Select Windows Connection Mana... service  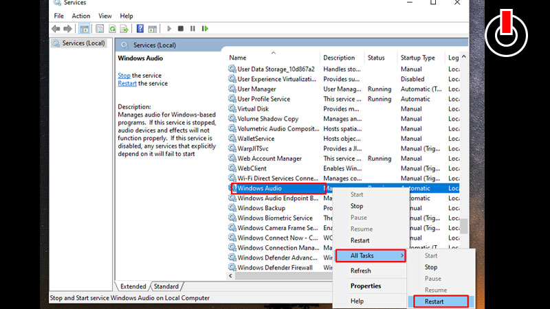278,248
